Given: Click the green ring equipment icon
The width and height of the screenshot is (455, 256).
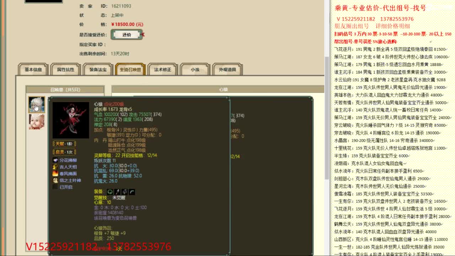Looking at the screenshot, I should point(110,192).
